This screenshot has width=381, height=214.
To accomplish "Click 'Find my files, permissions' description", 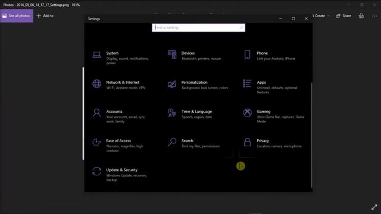I will [201, 146].
